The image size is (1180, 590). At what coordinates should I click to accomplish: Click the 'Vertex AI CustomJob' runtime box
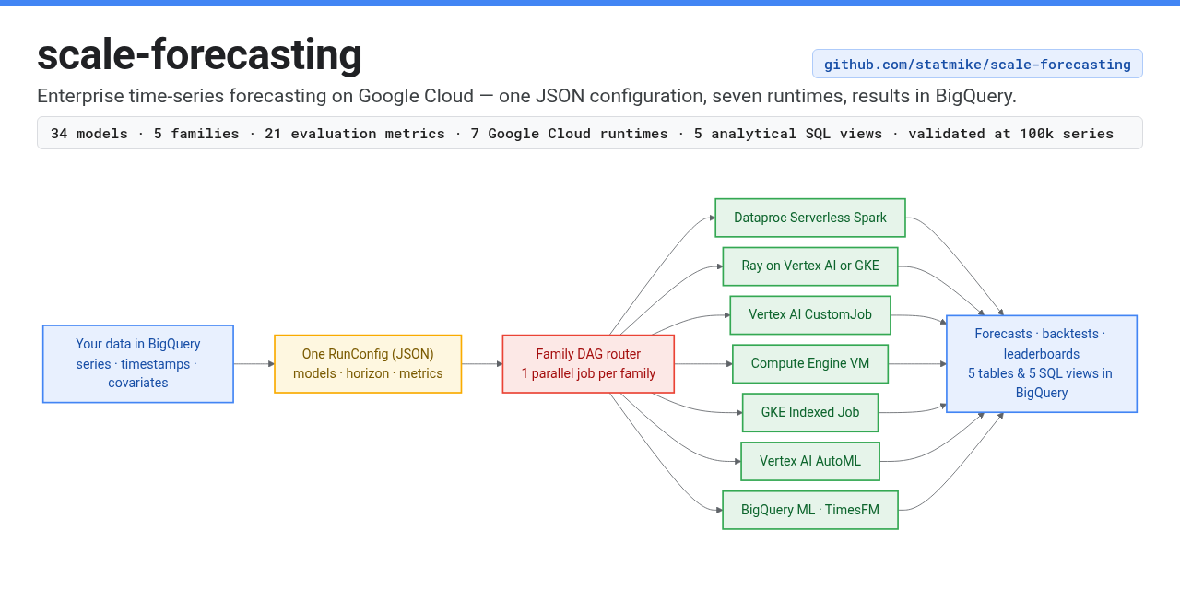pyautogui.click(x=810, y=315)
